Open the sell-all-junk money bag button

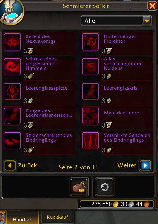click(x=79, y=187)
